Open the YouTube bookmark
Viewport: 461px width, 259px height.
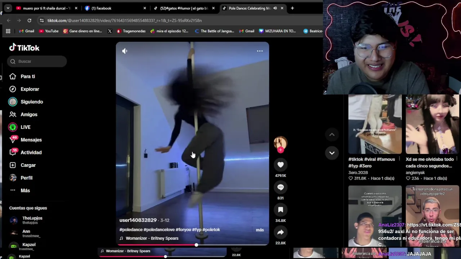pyautogui.click(x=49, y=31)
